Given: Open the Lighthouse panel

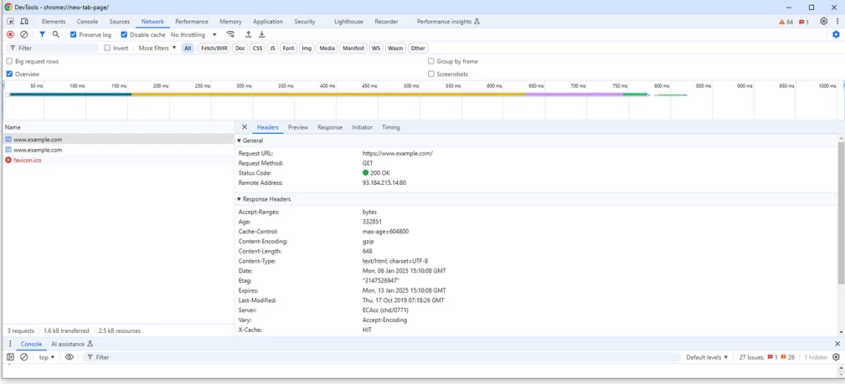Looking at the screenshot, I should (x=348, y=22).
